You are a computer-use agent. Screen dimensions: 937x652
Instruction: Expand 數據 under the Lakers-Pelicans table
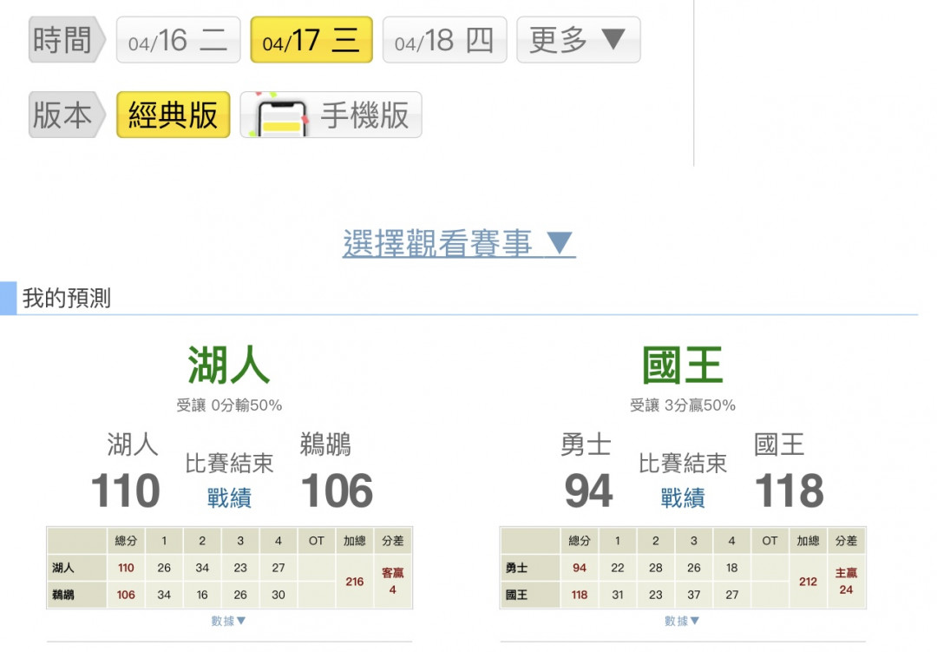229,621
